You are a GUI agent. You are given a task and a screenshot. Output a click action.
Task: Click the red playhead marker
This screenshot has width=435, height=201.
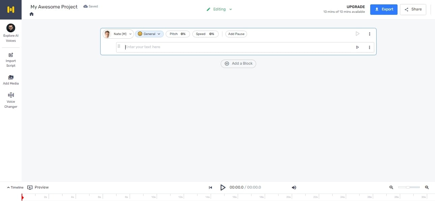[22, 197]
